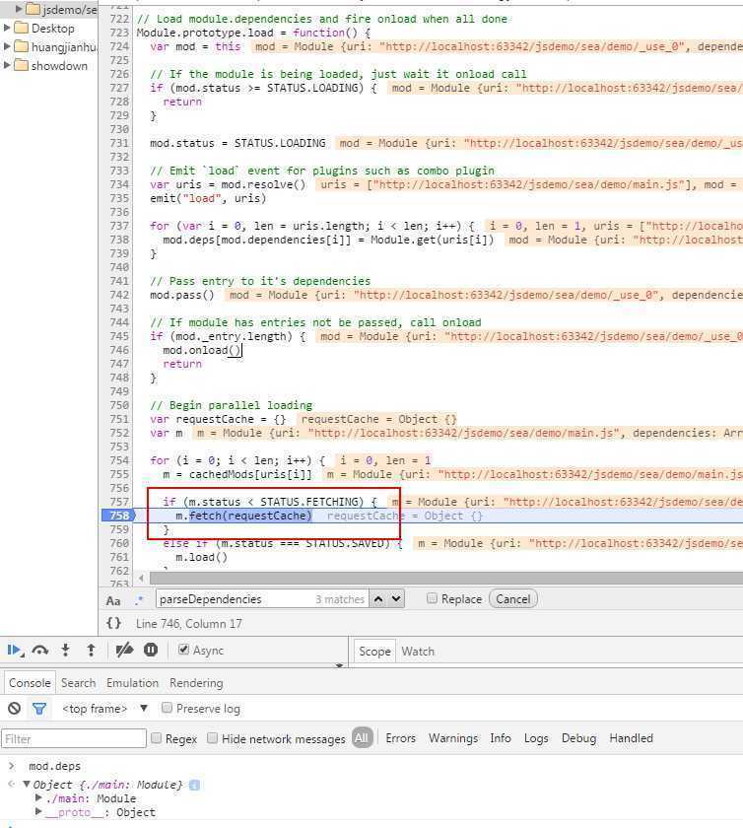The width and height of the screenshot is (743, 828).
Task: Step out of current function
Action: coord(91,651)
